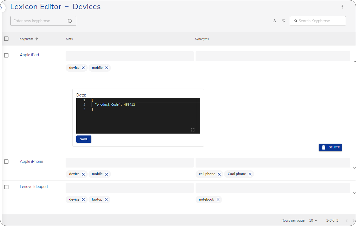
Task: Click the upload export icon
Action: (x=274, y=21)
